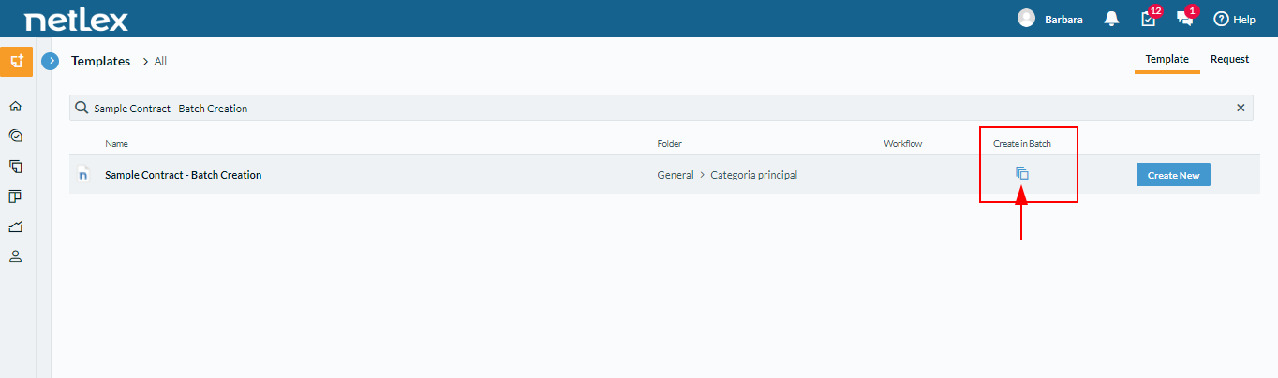Open the chart analytics sidebar icon
The width and height of the screenshot is (1278, 378).
click(x=15, y=226)
